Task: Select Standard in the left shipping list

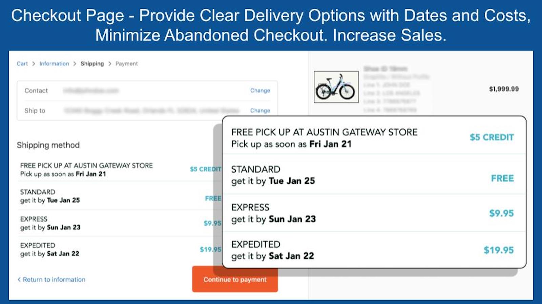Action: click(50, 196)
